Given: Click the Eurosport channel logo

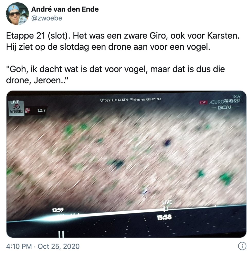Looking at the screenshot, I should coord(226,102).
